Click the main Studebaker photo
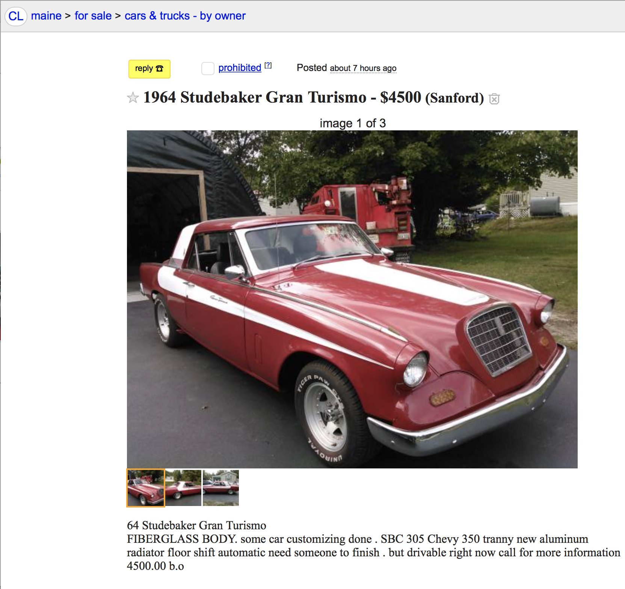Screen dimensions: 625x589 (352, 299)
